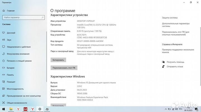Click the volume speaker tray icon
The width and height of the screenshot is (201, 112).
(176, 109)
